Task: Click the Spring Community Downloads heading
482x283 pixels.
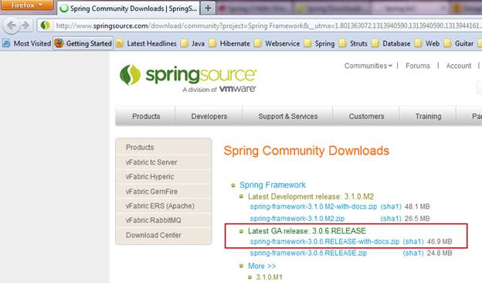Action: click(x=306, y=151)
